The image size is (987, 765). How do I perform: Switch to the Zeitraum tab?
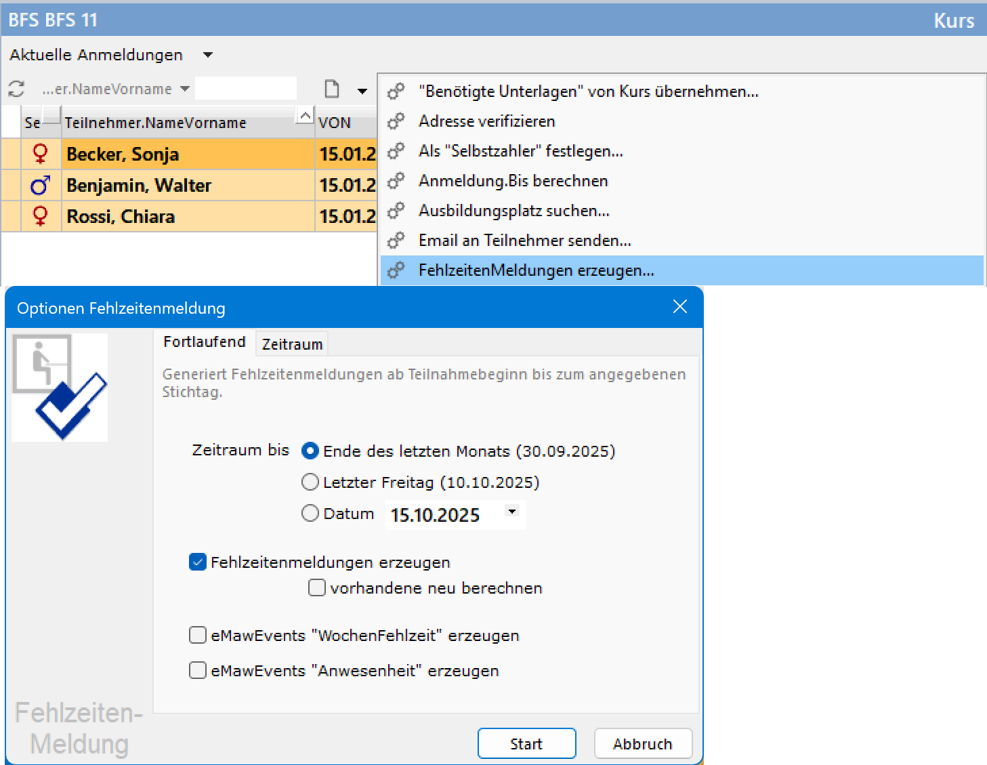[x=292, y=344]
